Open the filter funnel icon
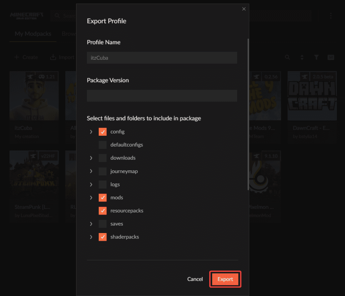 tap(316, 57)
